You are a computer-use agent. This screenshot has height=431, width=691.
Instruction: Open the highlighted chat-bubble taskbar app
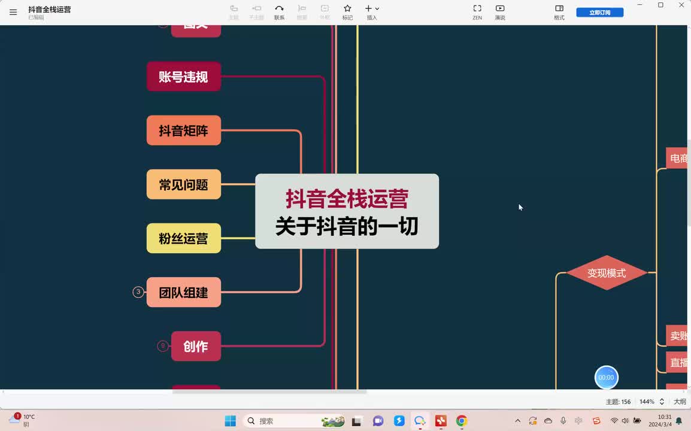click(x=420, y=421)
